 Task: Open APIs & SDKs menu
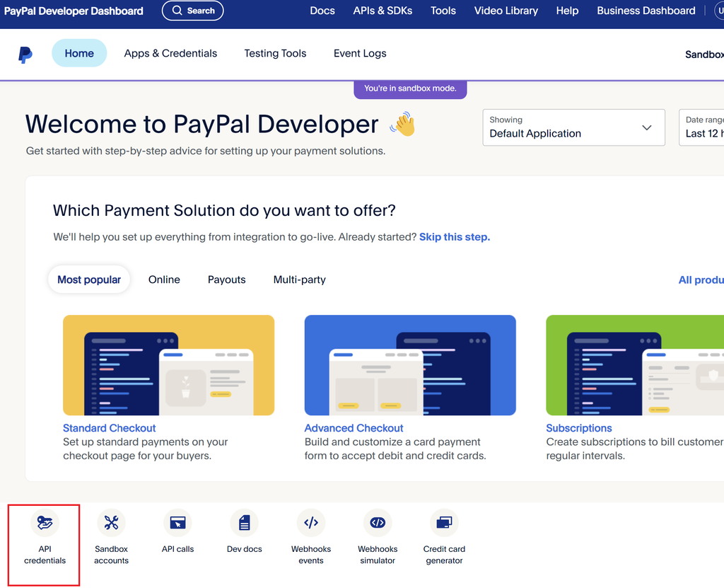[x=383, y=11]
